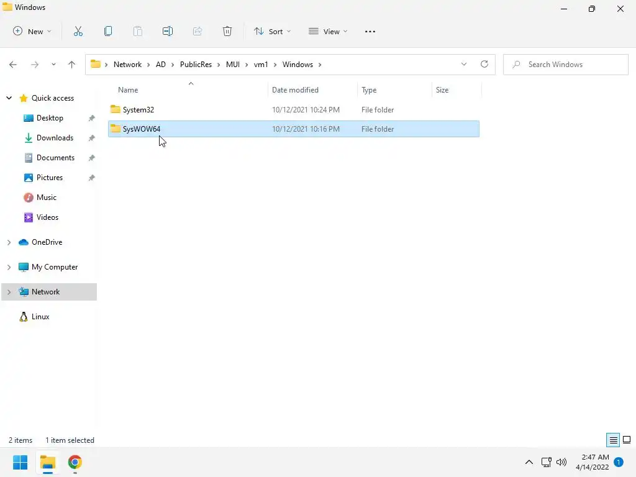Open Pictures in Quick access

50,178
